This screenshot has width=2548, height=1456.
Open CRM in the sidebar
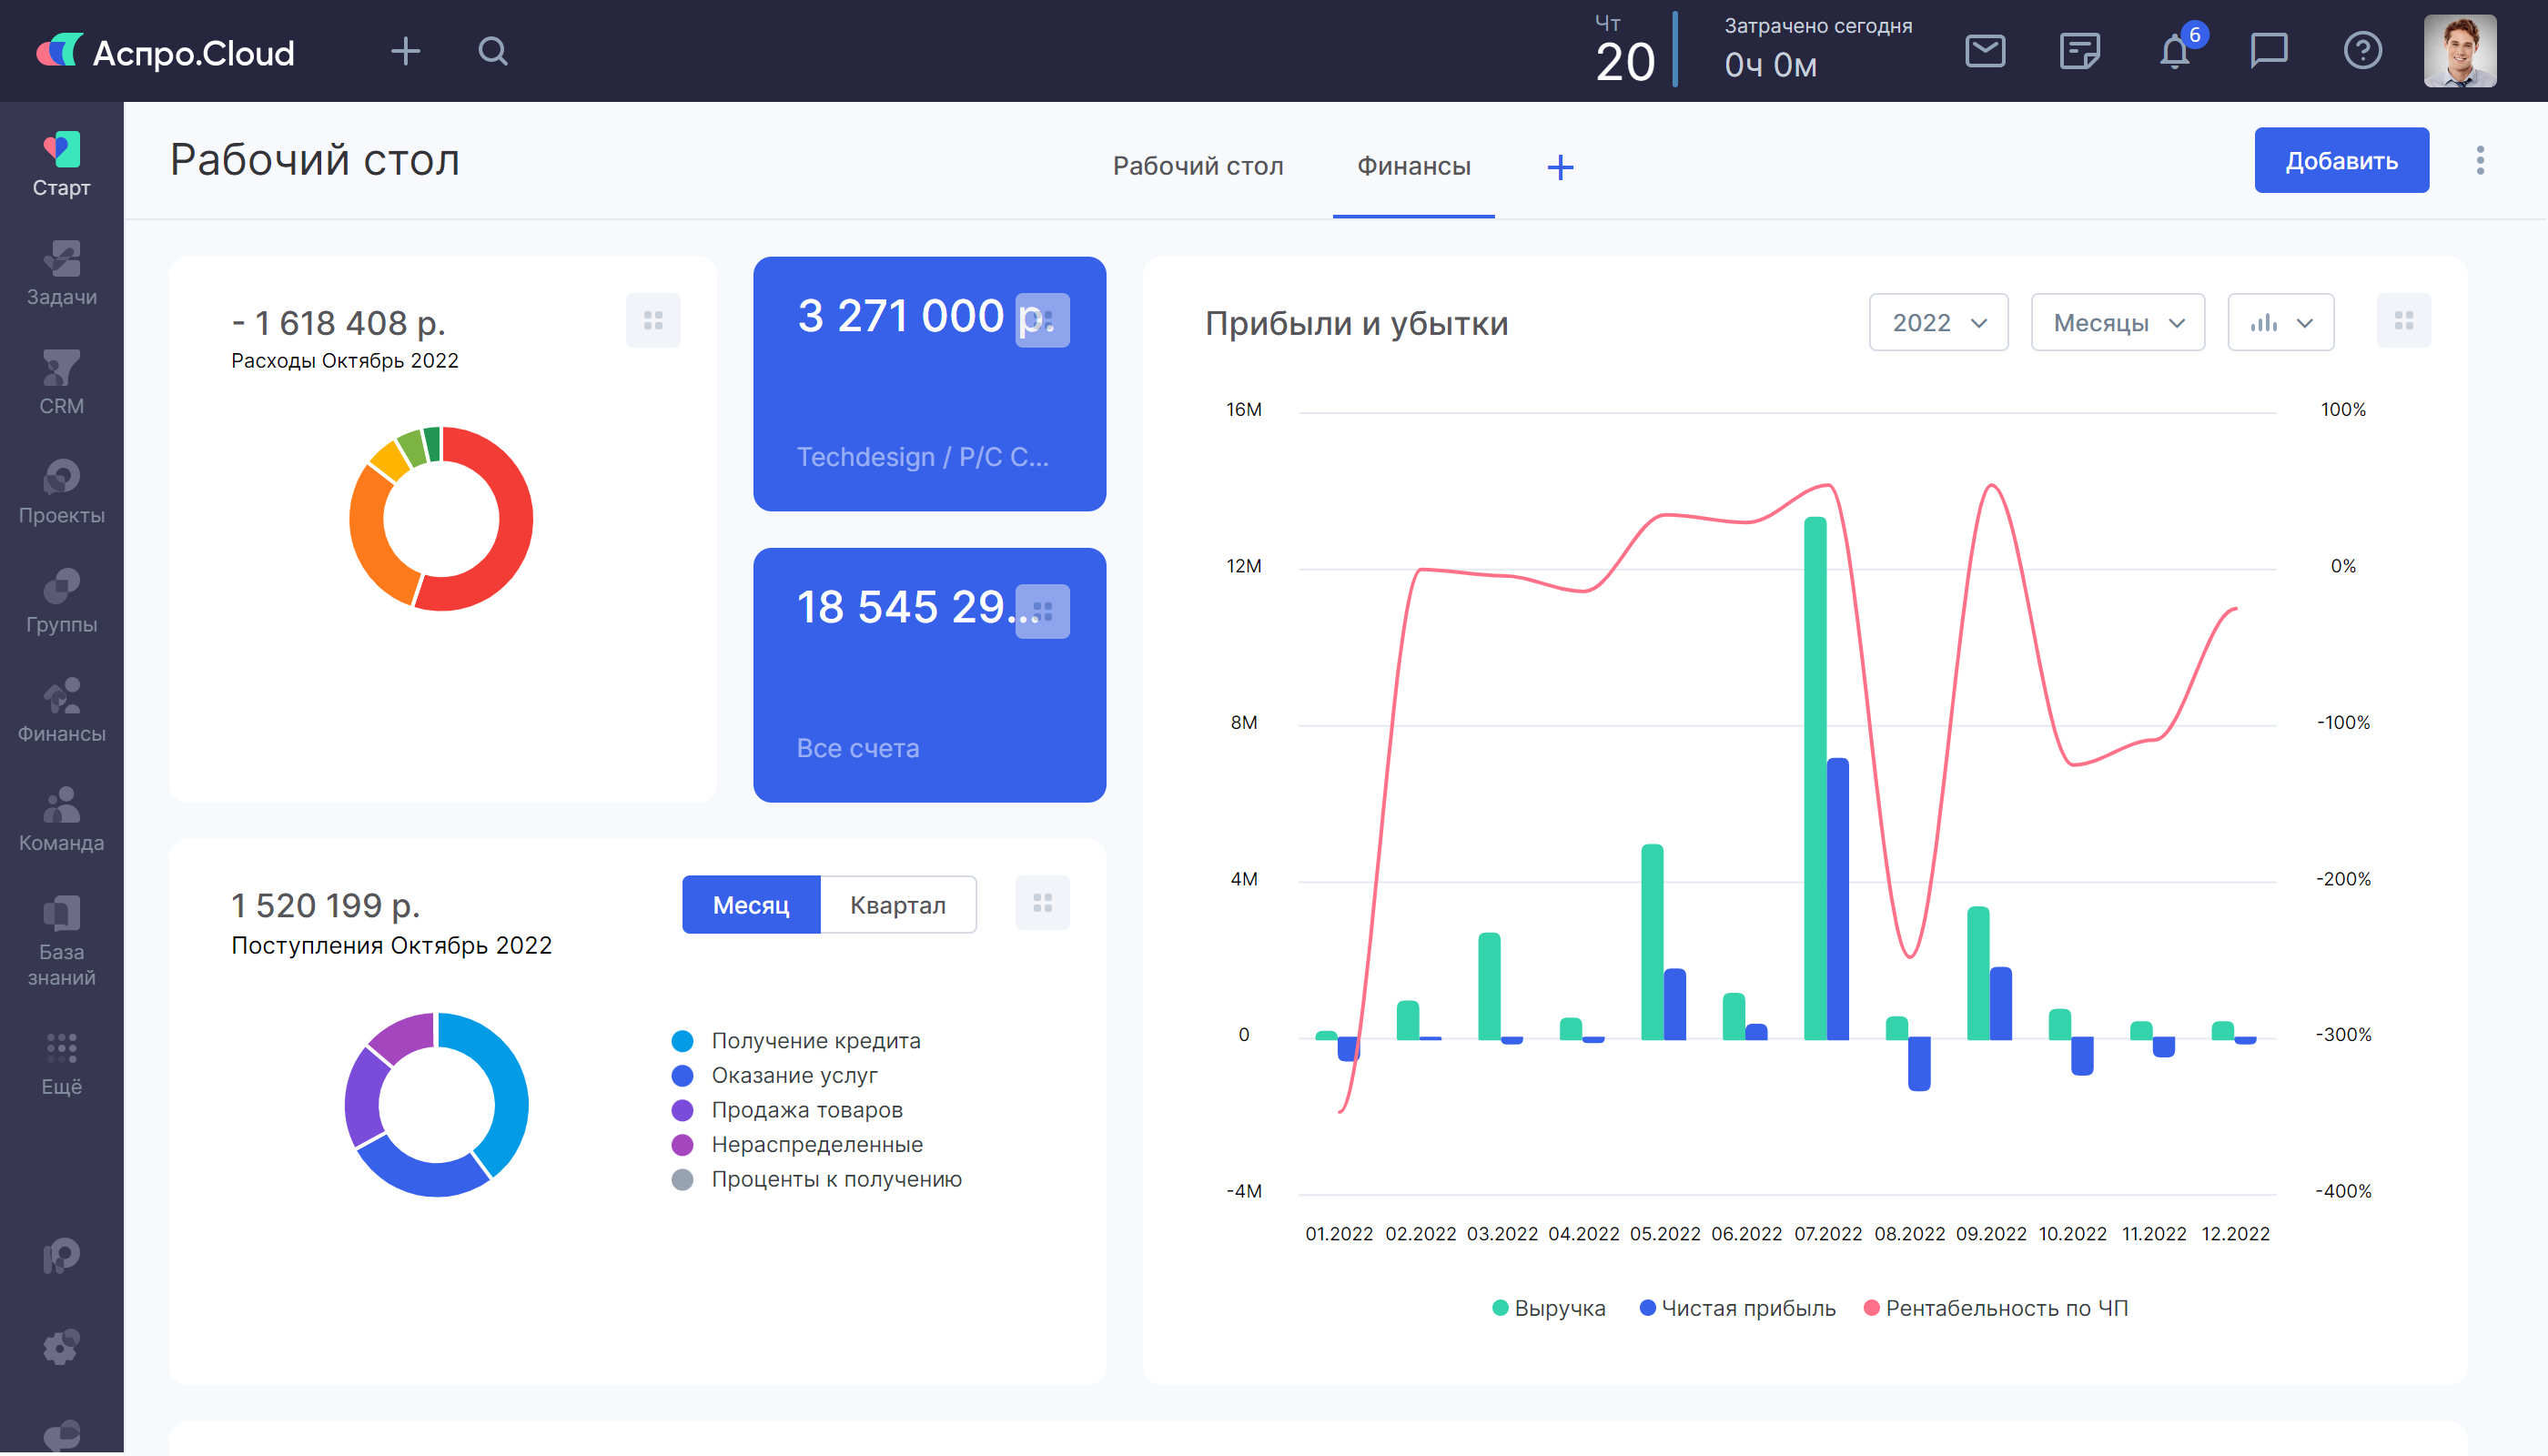pyautogui.click(x=61, y=383)
